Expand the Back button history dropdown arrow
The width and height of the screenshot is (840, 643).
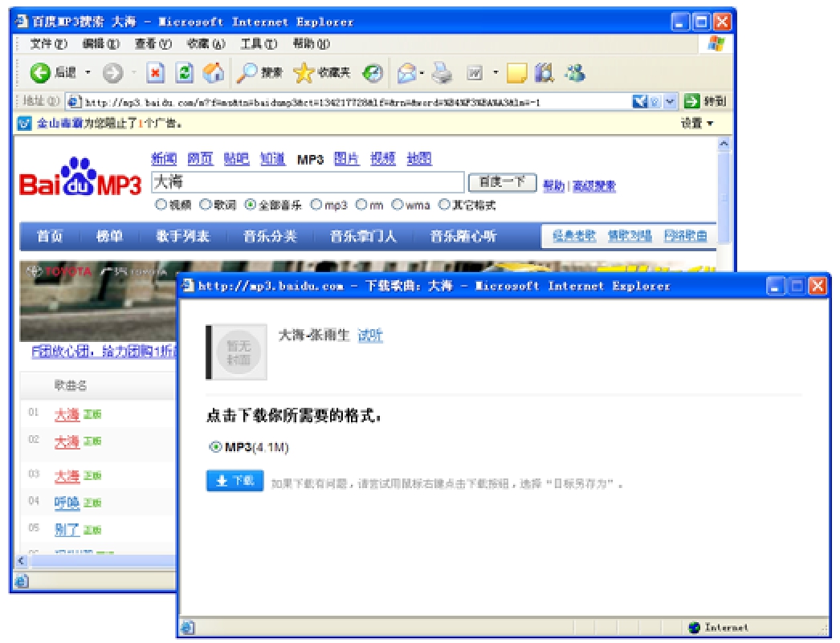pos(88,73)
